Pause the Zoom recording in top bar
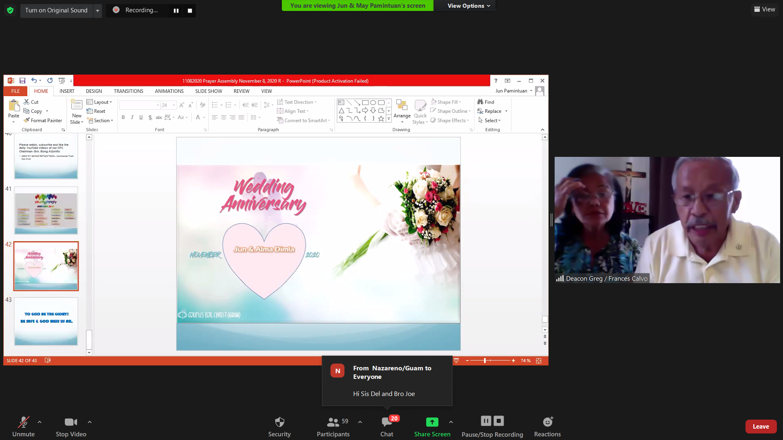The image size is (783, 440). tap(176, 11)
